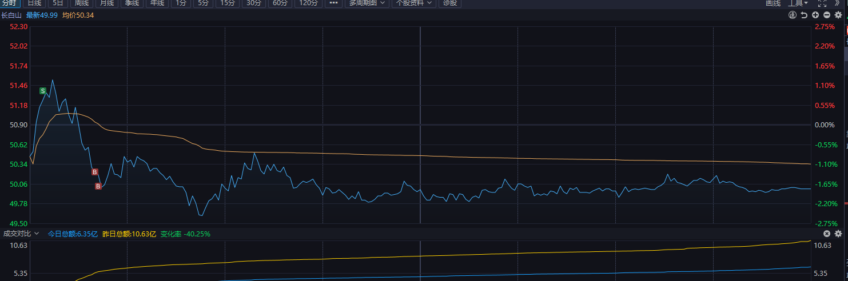
Task: Switch to the 月线 monthly tab
Action: [x=107, y=3]
